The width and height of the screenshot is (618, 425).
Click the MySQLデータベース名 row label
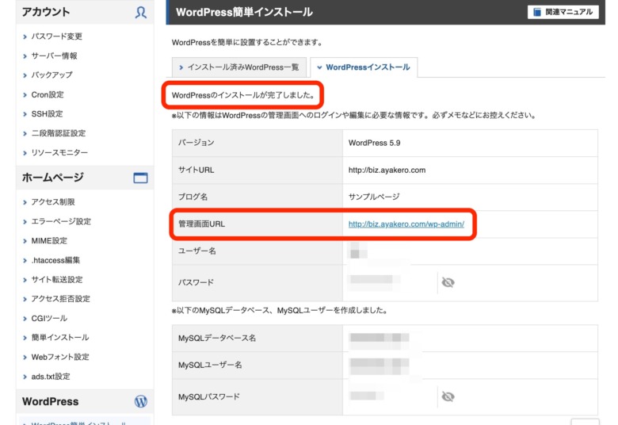(x=217, y=338)
